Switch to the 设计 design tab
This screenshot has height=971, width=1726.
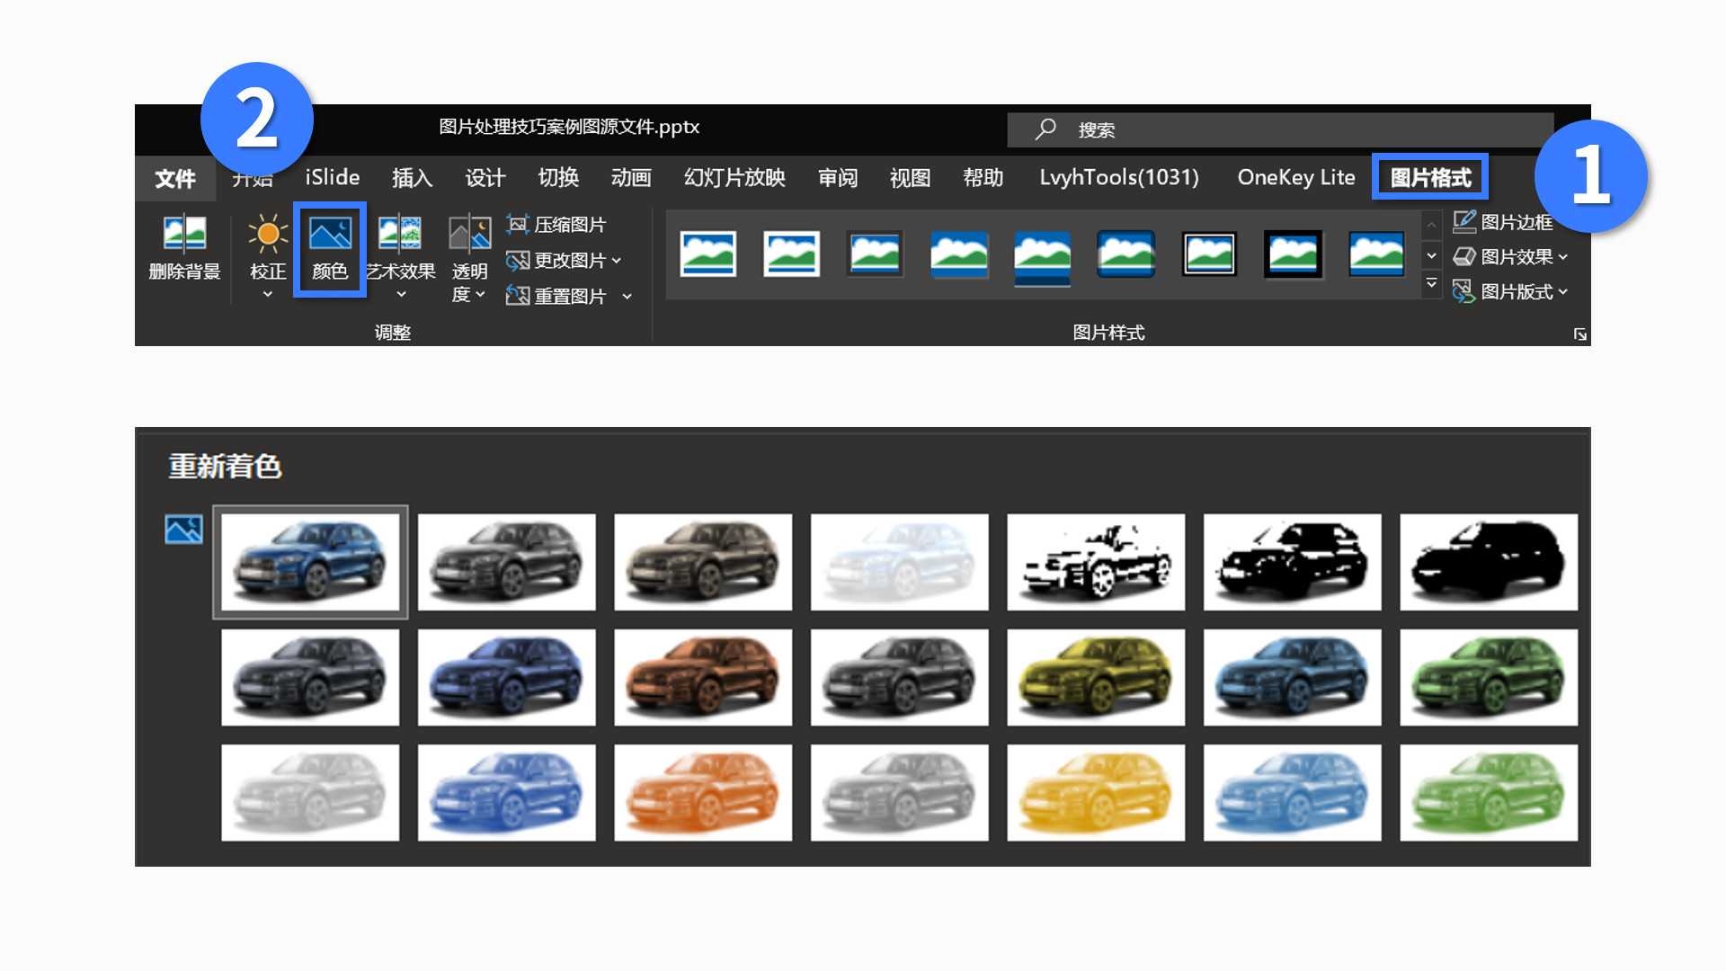click(x=485, y=178)
